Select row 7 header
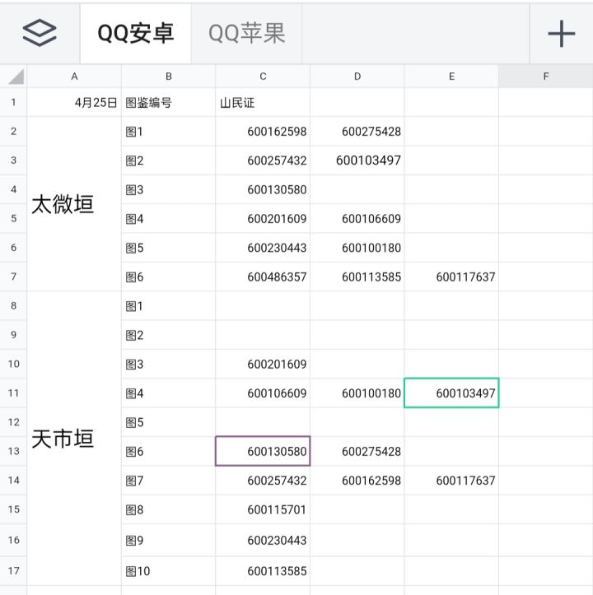Viewport: 593px width, 595px height. tap(13, 277)
